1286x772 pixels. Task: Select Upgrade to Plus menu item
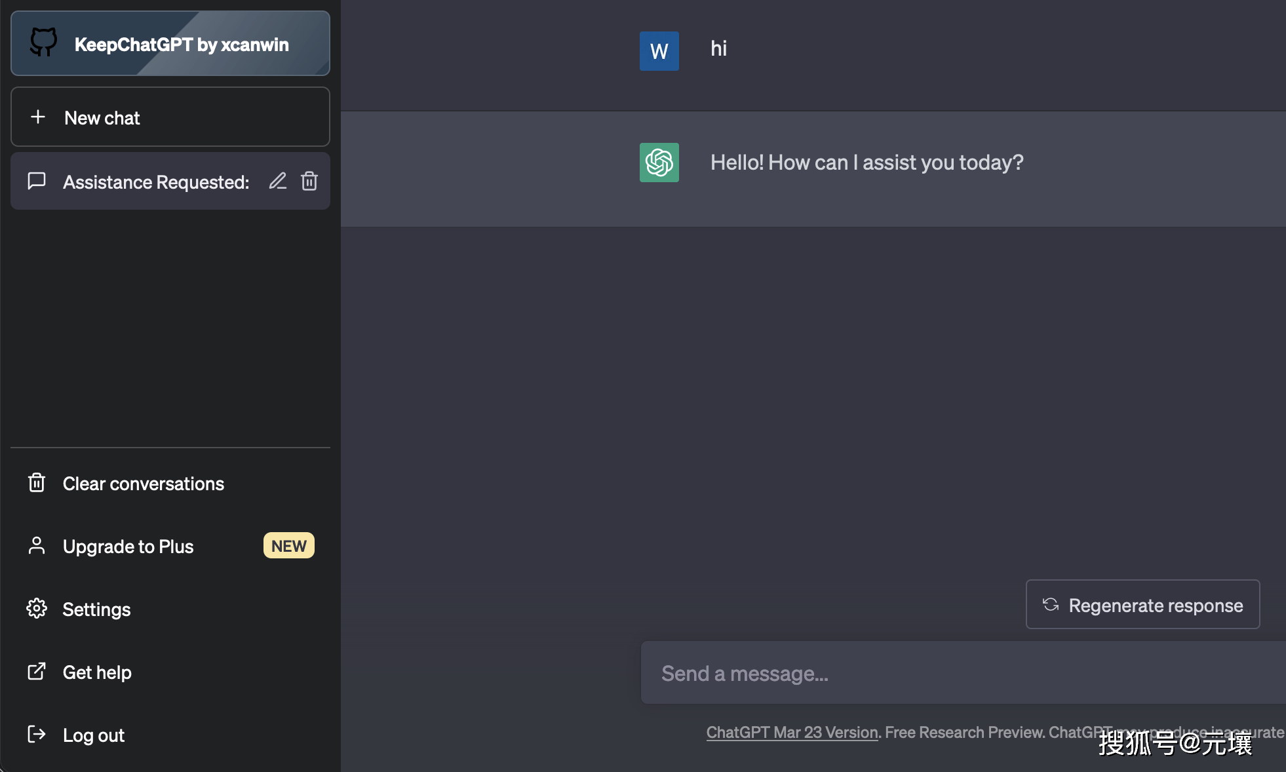pyautogui.click(x=128, y=547)
